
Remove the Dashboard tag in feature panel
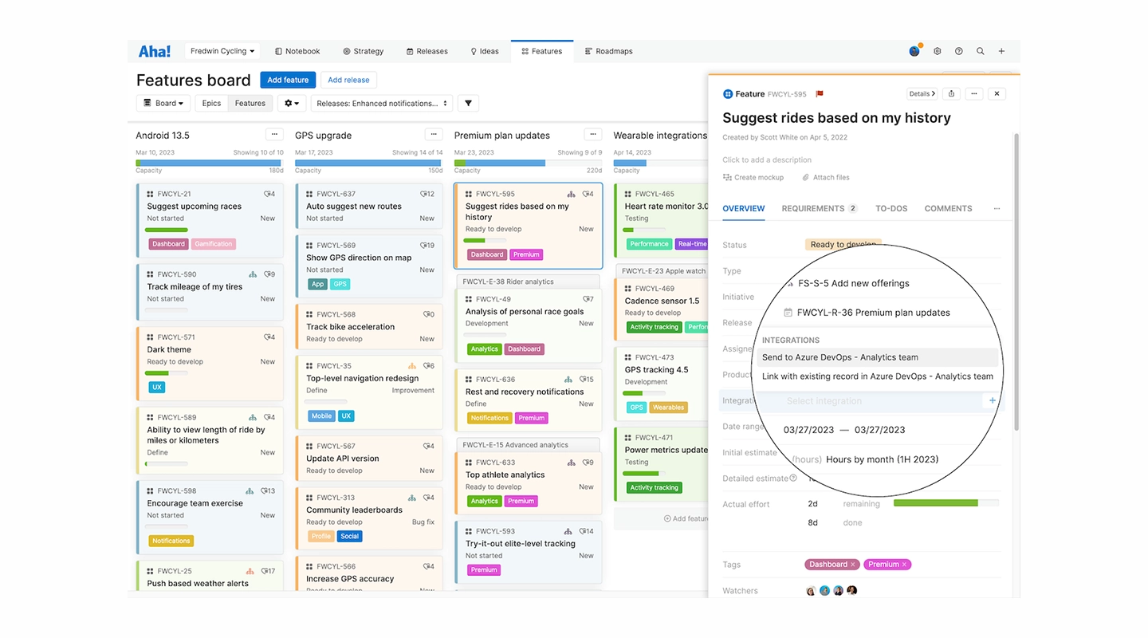[x=853, y=565]
